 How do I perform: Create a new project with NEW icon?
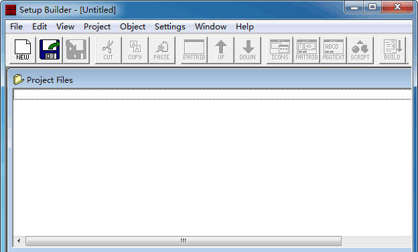tap(23, 50)
